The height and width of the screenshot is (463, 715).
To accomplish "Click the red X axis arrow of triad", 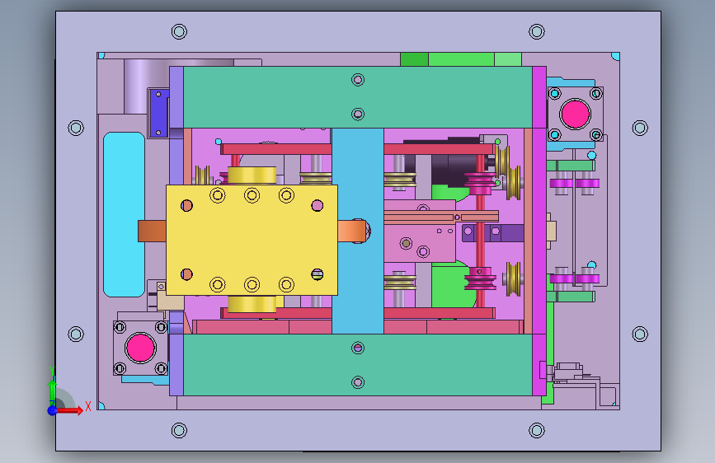I will tap(68, 410).
